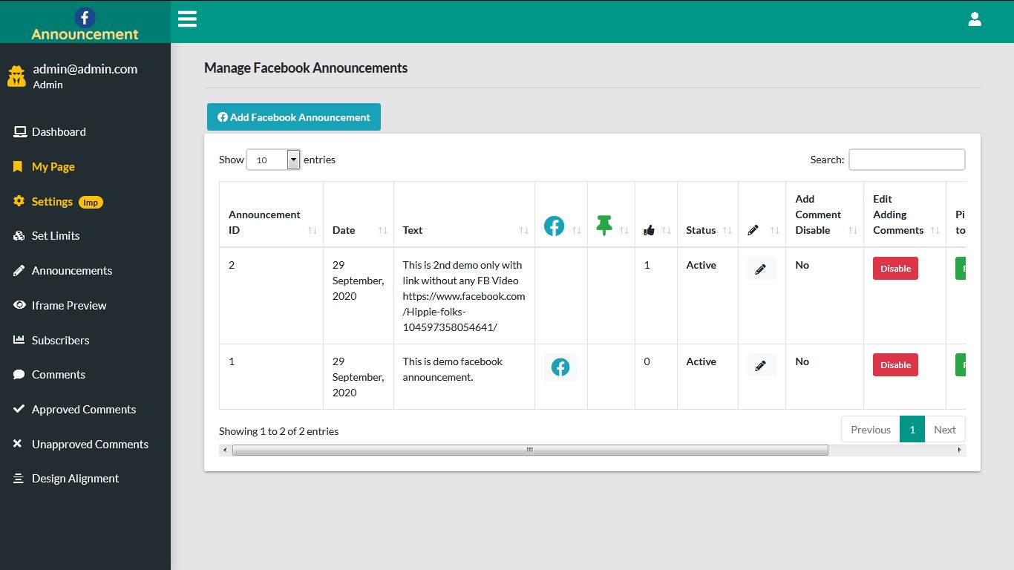View the Subscribers list
Viewport: 1014px width, 570px height.
60,340
